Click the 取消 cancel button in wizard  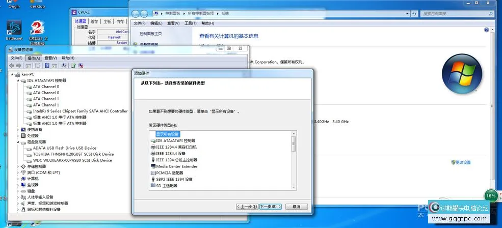(x=296, y=207)
